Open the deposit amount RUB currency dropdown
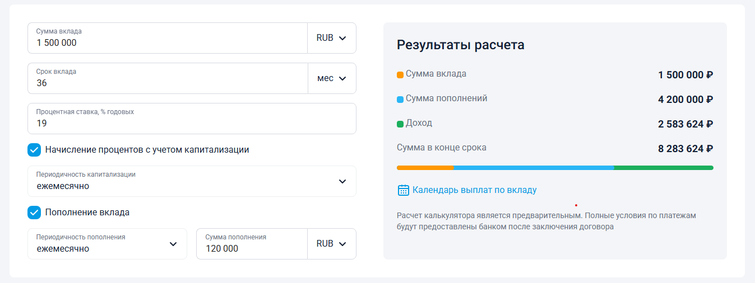Screen dimensions: 755x283 pos(331,38)
